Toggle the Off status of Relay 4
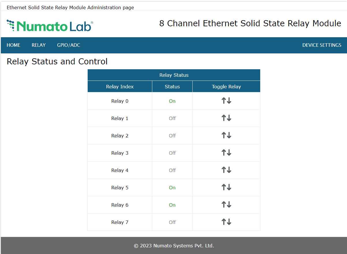The height and width of the screenshot is (254, 347). coord(172,170)
